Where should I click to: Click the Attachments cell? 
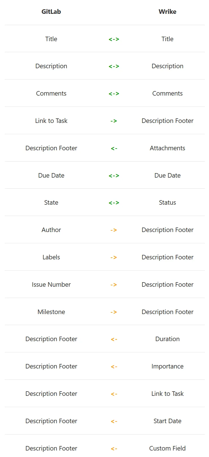168,148
